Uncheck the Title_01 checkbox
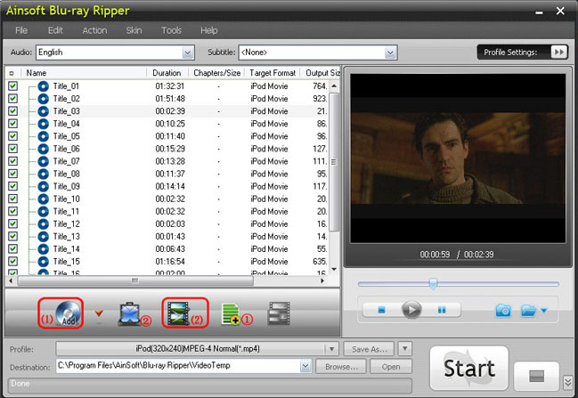The width and height of the screenshot is (578, 398). (13, 85)
